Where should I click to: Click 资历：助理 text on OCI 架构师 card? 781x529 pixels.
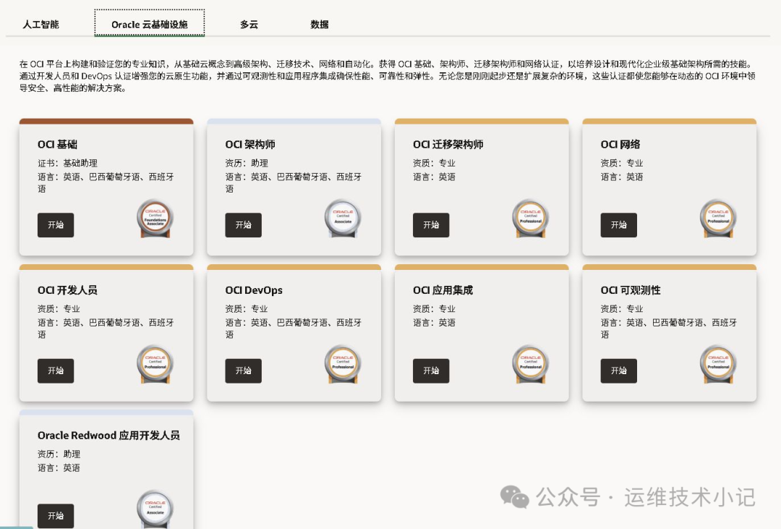click(247, 163)
